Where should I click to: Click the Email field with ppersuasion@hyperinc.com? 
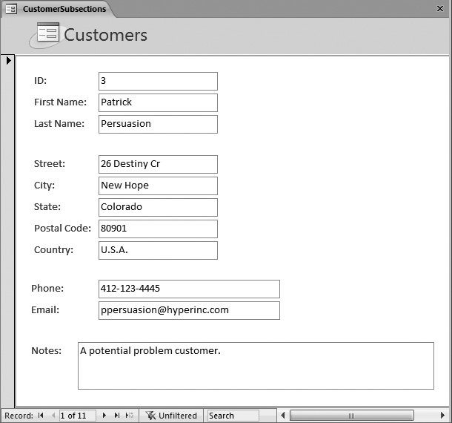[189, 310]
